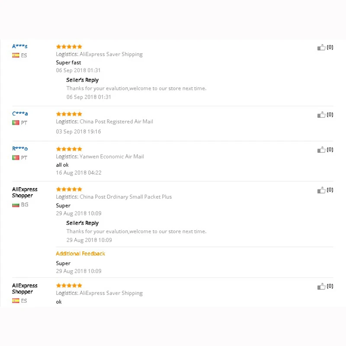The image size is (346, 346).
Task: Click Portugal flag beside R***o
Action: click(x=16, y=158)
